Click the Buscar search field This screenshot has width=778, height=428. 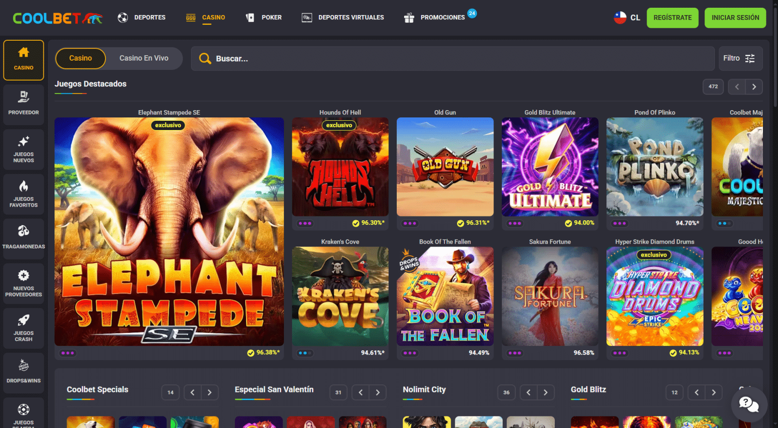[x=453, y=59]
